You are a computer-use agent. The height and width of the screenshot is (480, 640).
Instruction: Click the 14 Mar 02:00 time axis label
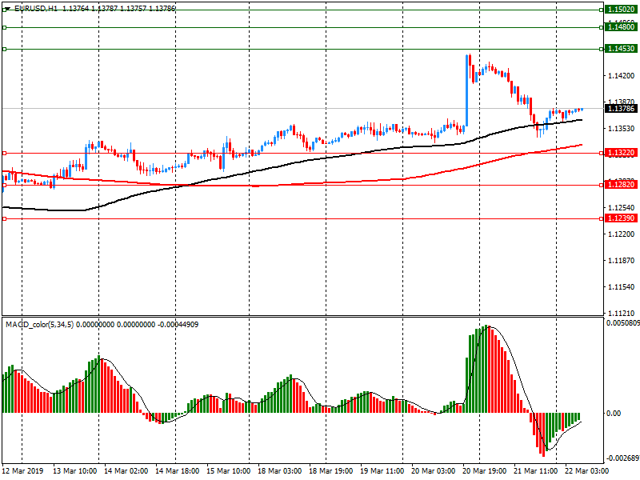(126, 472)
